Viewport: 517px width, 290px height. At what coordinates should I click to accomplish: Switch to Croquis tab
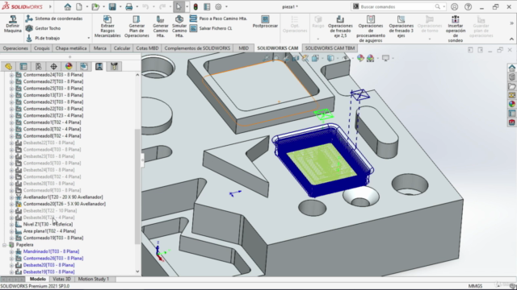(41, 48)
